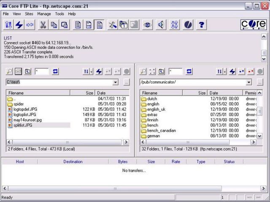
Task: Click the dark round Core toolbar icon
Action: 188,25
